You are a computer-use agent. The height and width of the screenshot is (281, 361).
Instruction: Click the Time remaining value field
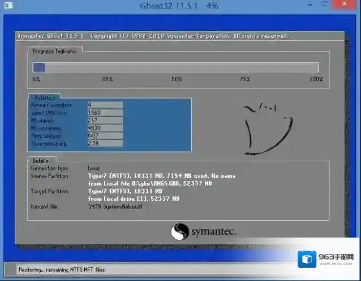(105, 144)
